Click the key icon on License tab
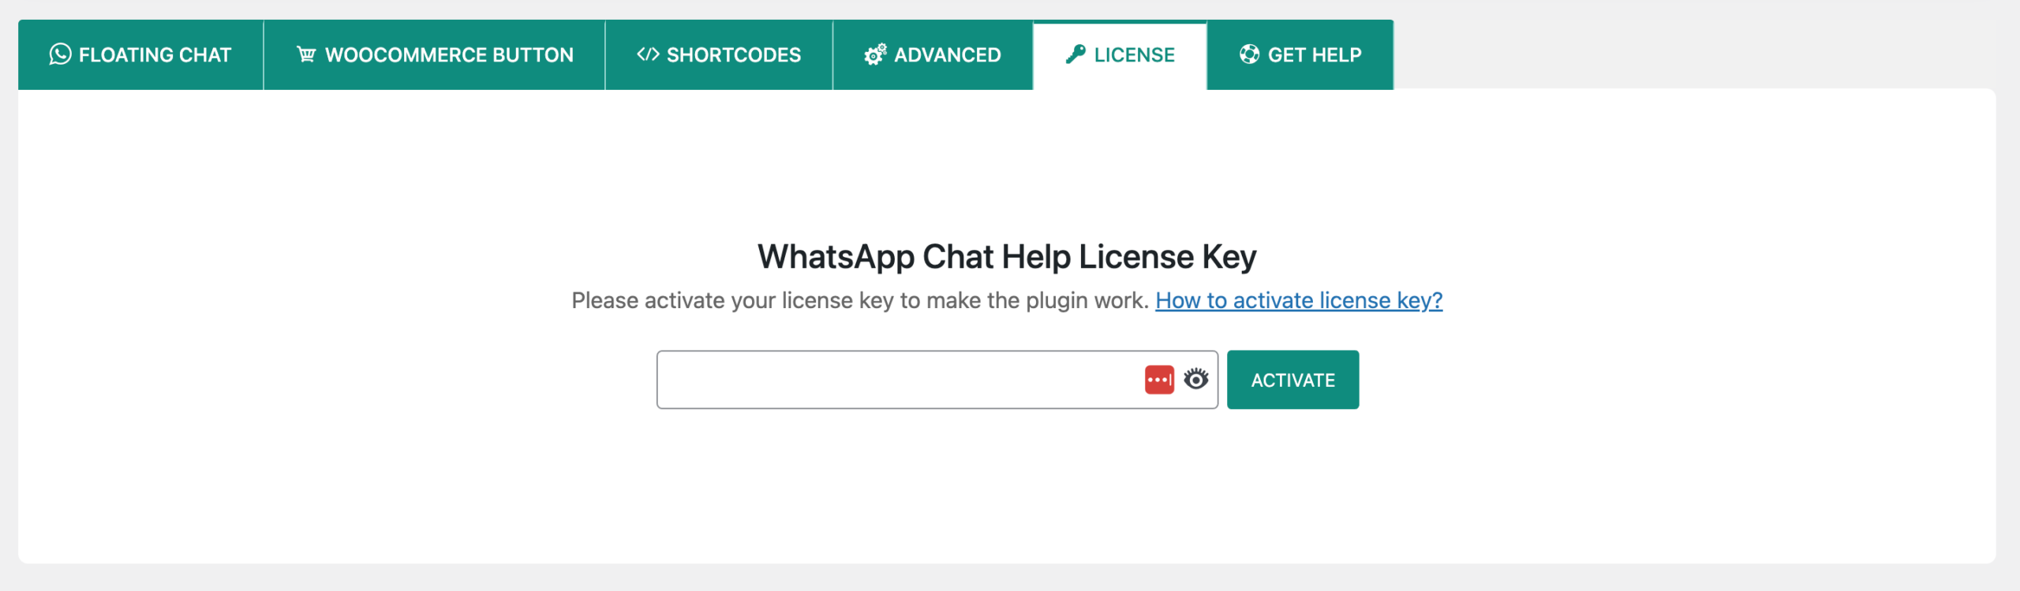Screen dimensions: 2020x591 tap(1075, 54)
